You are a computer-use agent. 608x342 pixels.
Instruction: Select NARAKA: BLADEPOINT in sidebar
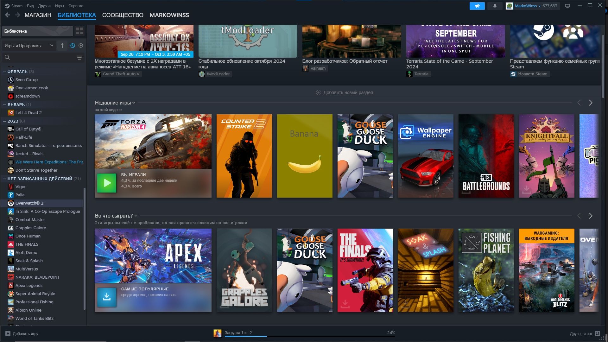[38, 277]
